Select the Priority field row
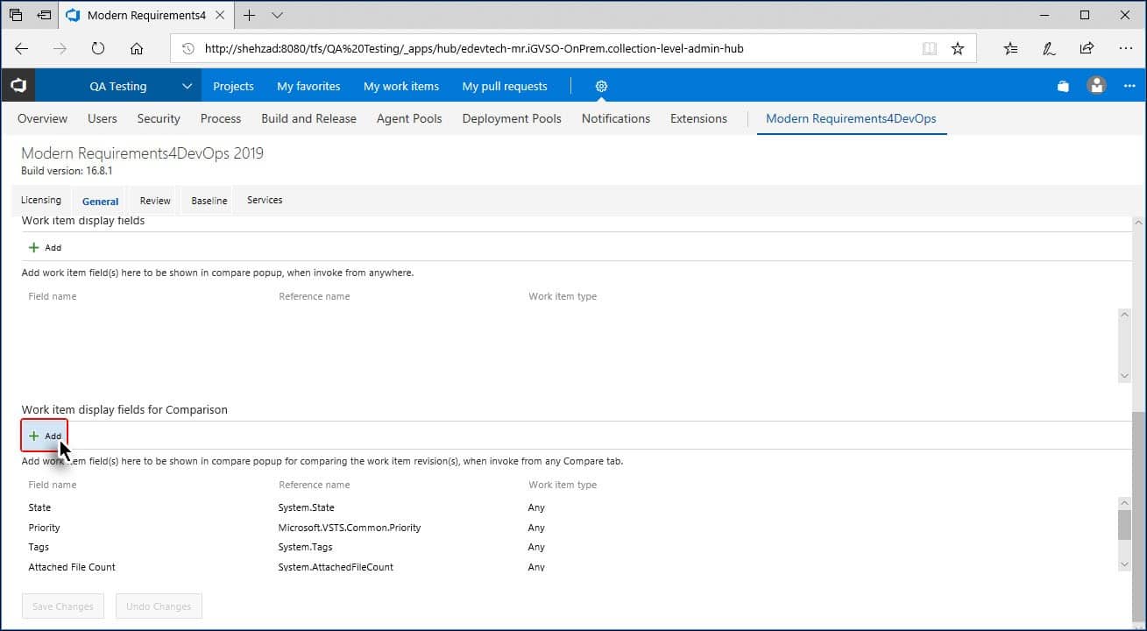This screenshot has height=631, width=1147. [569, 528]
